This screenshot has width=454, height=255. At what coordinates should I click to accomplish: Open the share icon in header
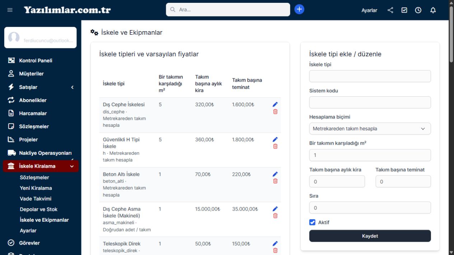pos(390,10)
